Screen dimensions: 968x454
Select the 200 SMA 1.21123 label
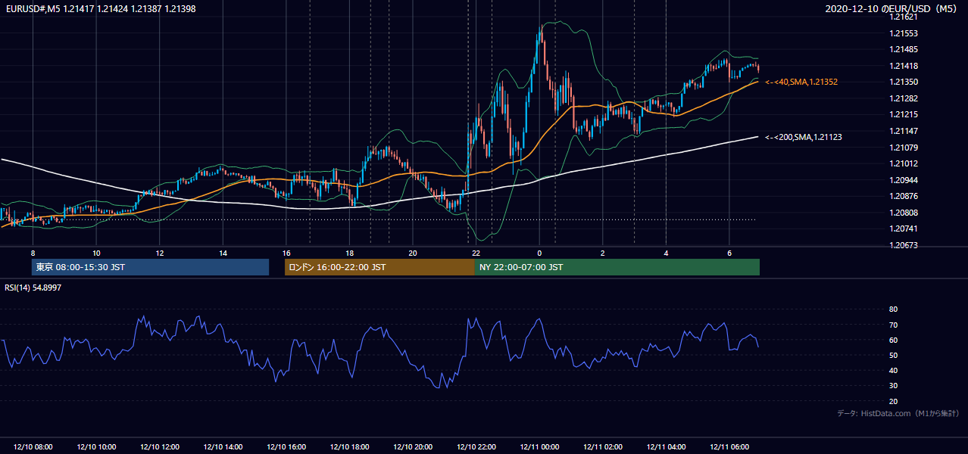804,137
